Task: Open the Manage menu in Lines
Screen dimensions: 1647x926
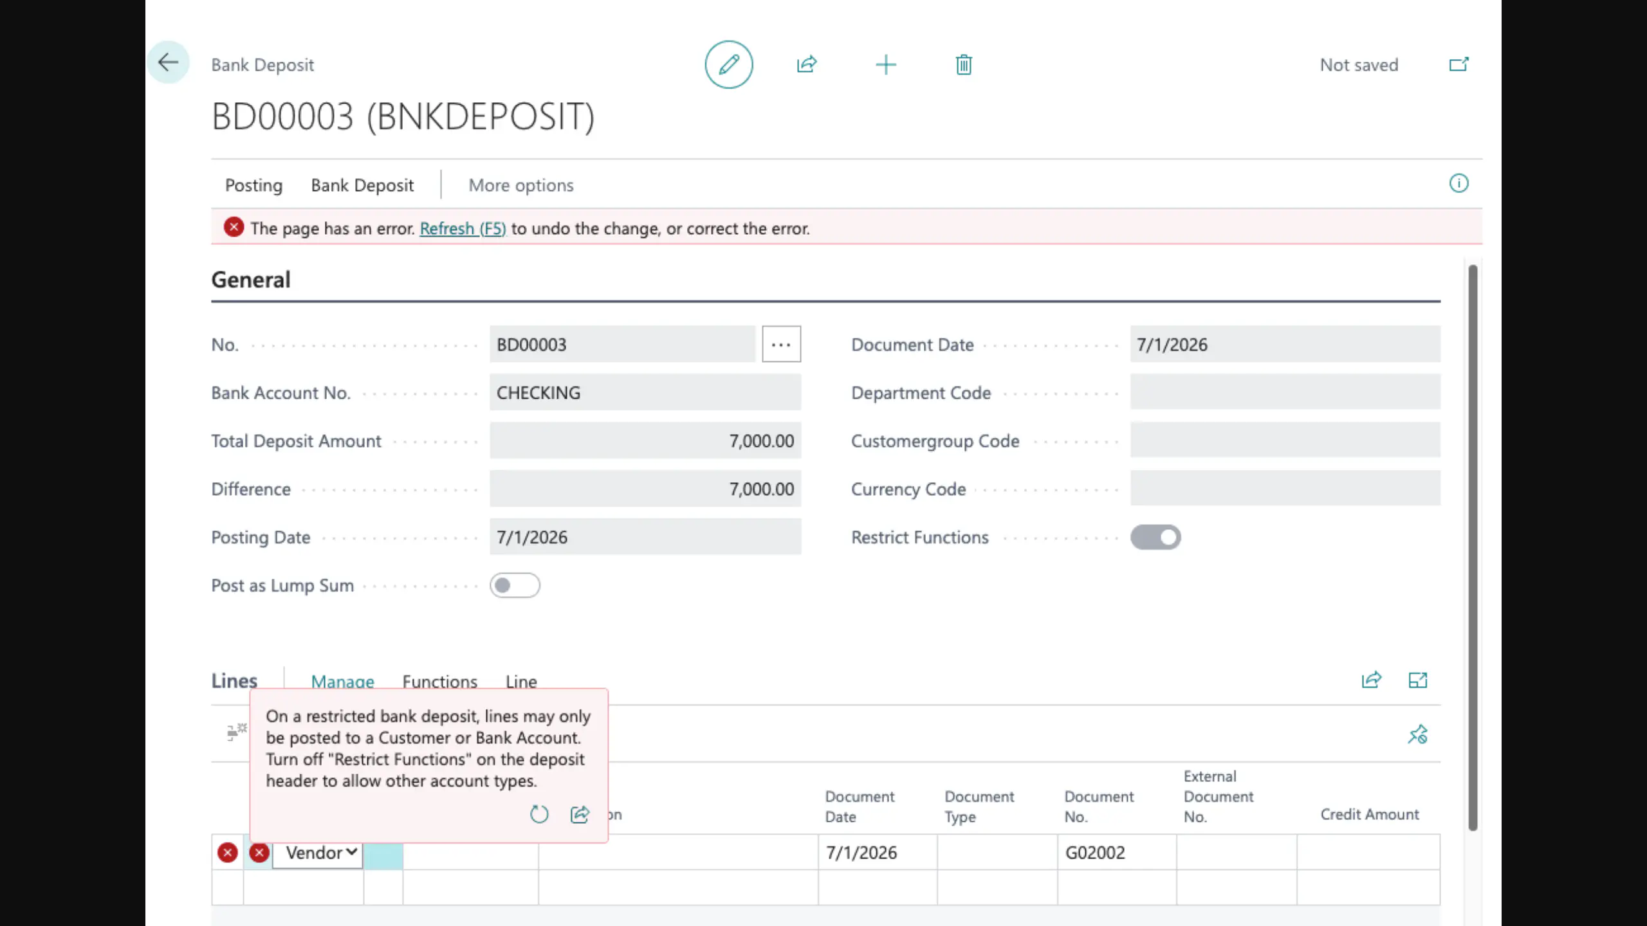Action: 342,680
